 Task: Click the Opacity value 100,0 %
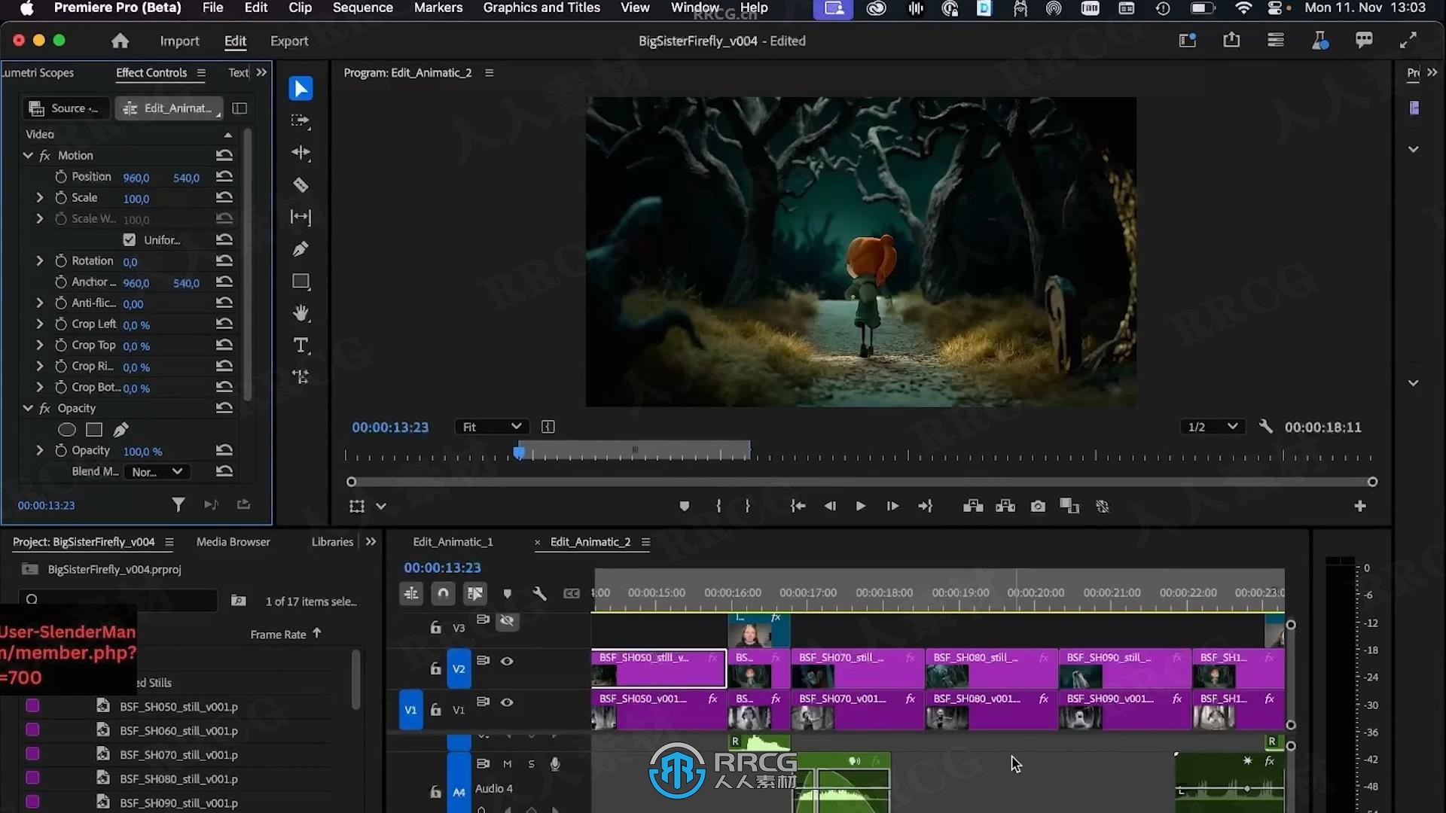pyautogui.click(x=142, y=452)
